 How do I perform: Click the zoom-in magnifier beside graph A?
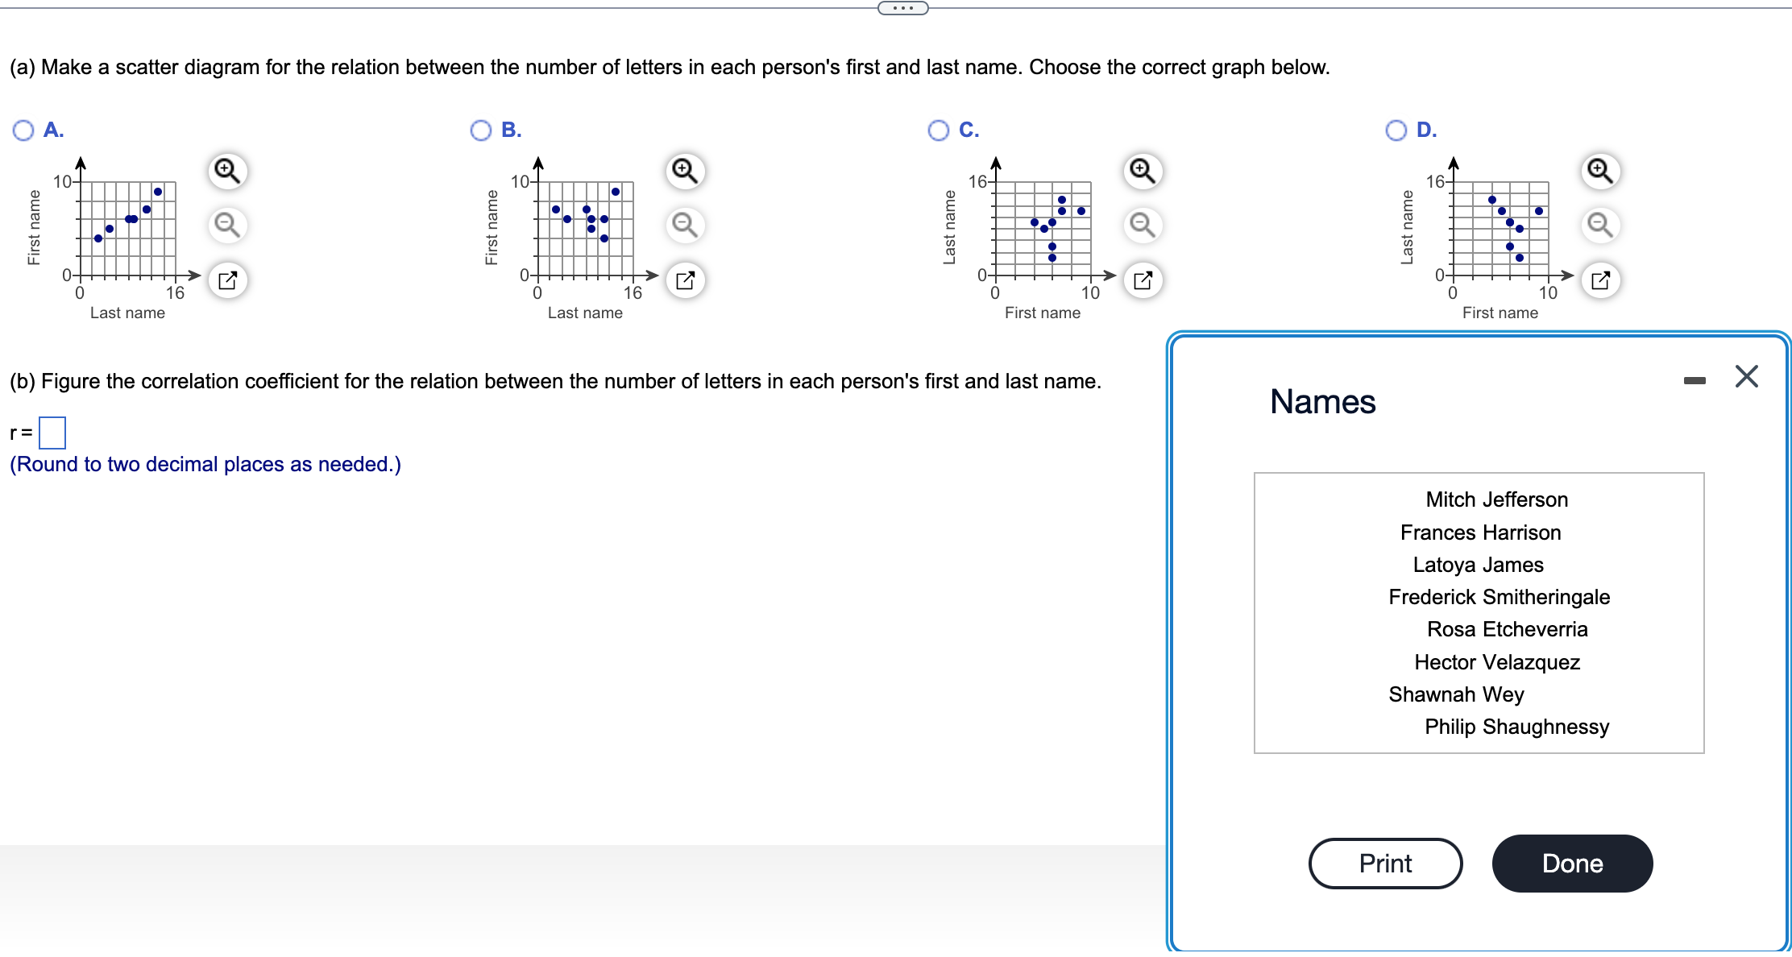pyautogui.click(x=226, y=170)
